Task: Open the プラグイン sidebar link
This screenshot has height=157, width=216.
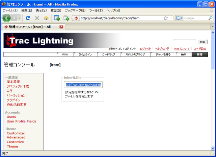Action: point(13,100)
